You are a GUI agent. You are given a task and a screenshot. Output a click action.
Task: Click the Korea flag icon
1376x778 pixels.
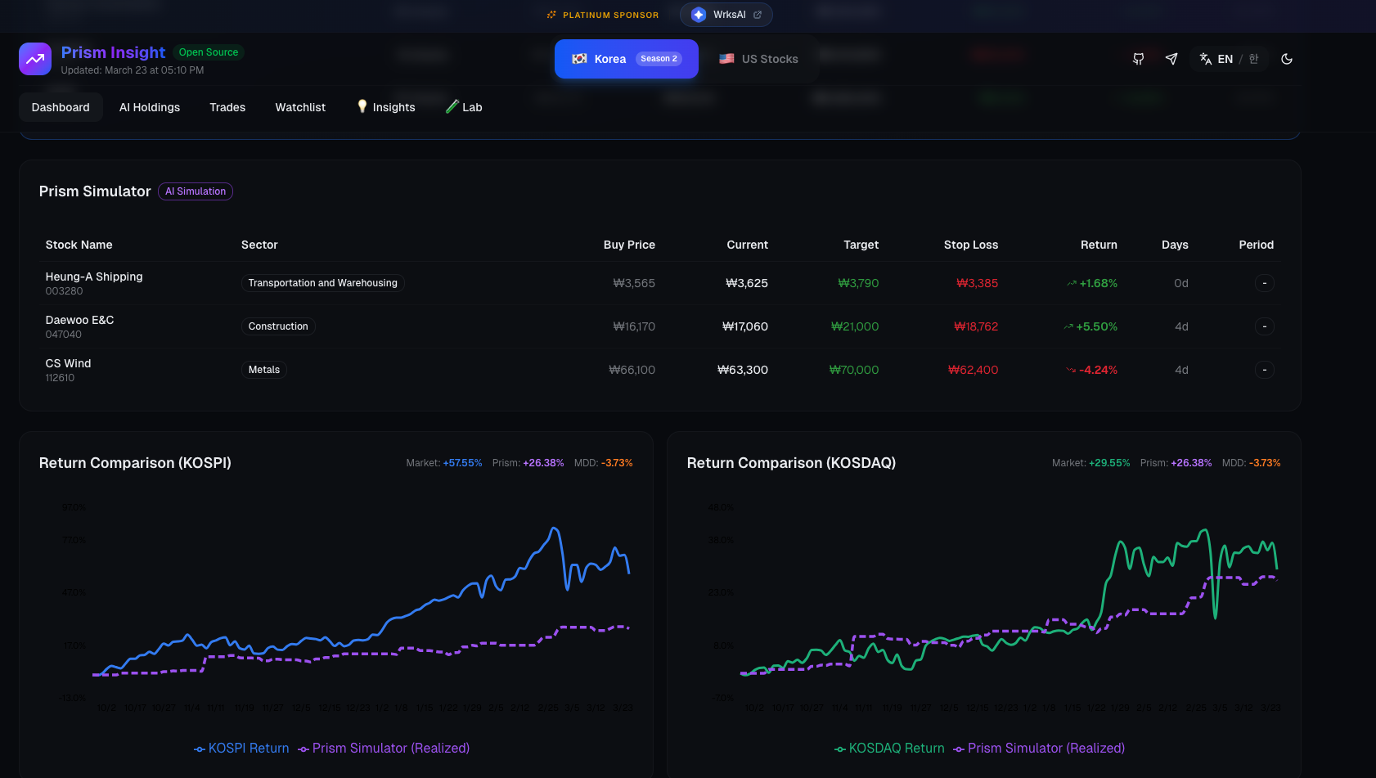coord(580,58)
